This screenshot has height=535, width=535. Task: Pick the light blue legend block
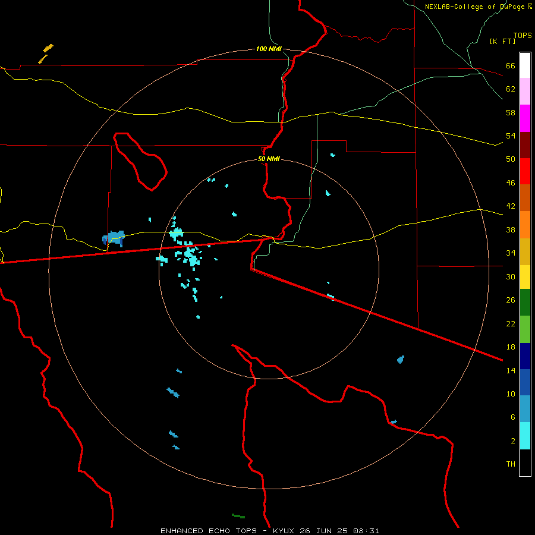point(525,409)
